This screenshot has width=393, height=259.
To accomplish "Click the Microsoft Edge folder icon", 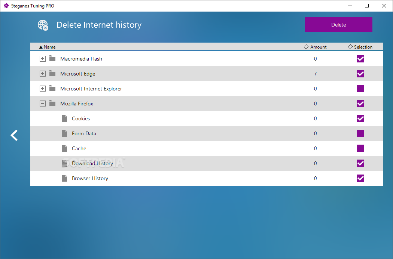I will (52, 74).
